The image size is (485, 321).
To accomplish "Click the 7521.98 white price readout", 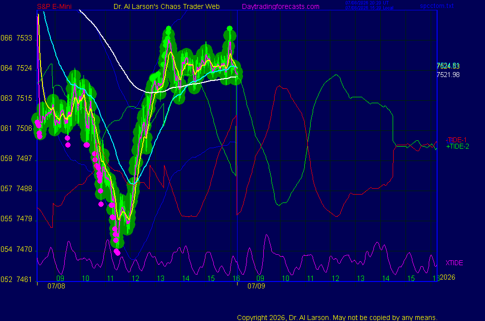I will tap(448, 75).
